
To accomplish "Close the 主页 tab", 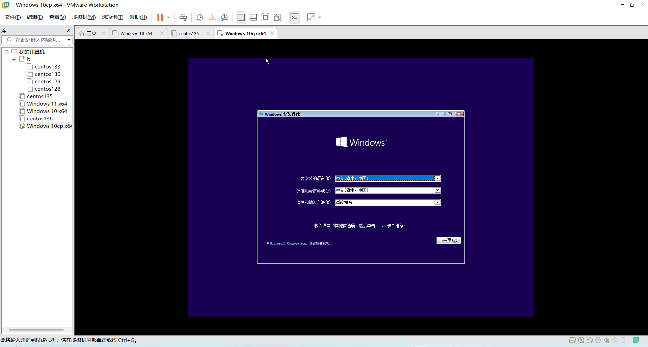I will [x=103, y=33].
